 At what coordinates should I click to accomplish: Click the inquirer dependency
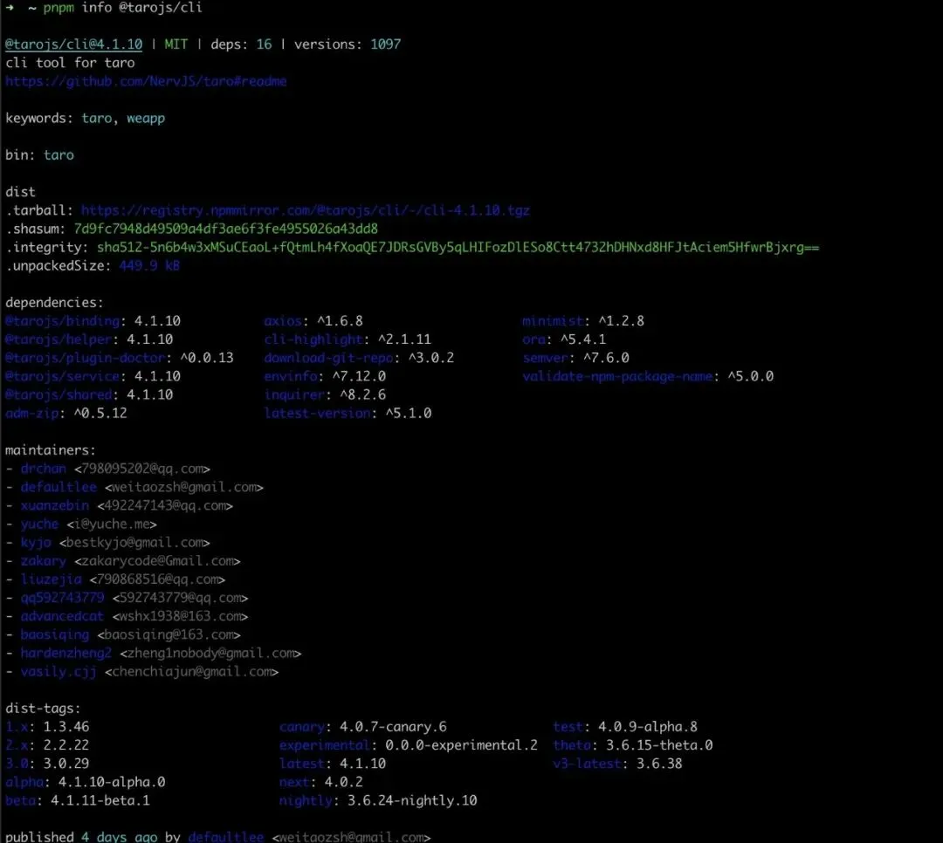point(294,395)
